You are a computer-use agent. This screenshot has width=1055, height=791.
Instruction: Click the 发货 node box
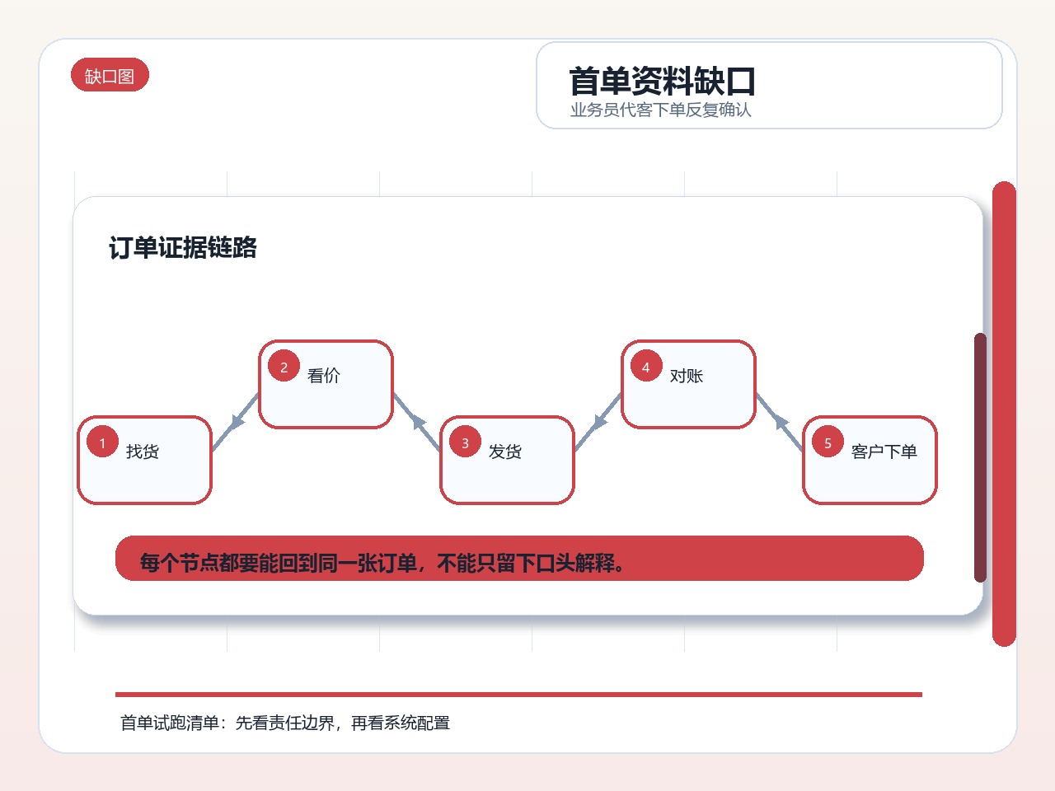coord(508,460)
